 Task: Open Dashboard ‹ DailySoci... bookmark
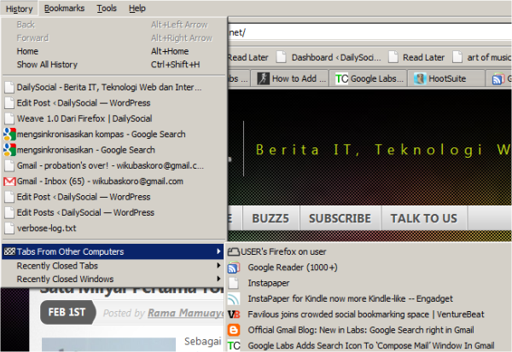[x=329, y=57]
